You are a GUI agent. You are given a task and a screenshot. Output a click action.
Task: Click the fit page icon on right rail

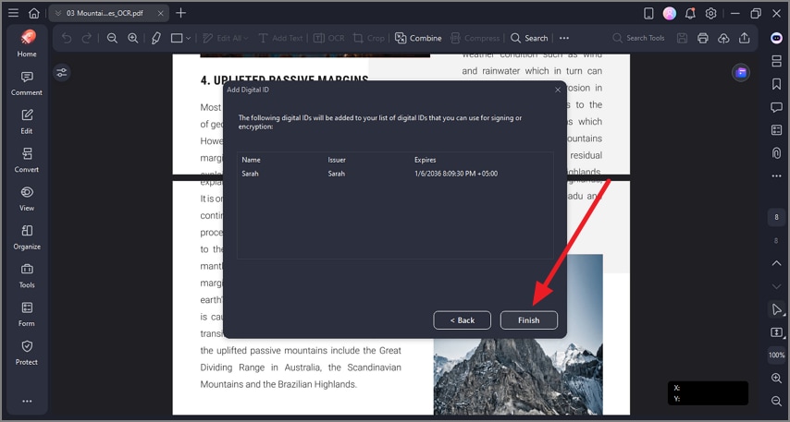click(776, 332)
